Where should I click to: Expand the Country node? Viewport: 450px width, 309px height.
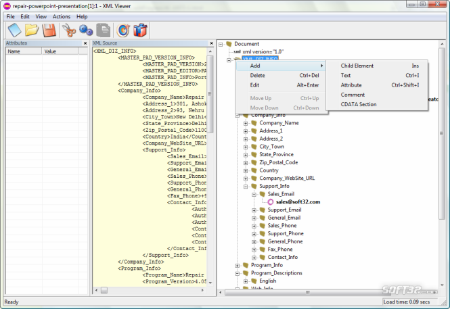(x=246, y=171)
